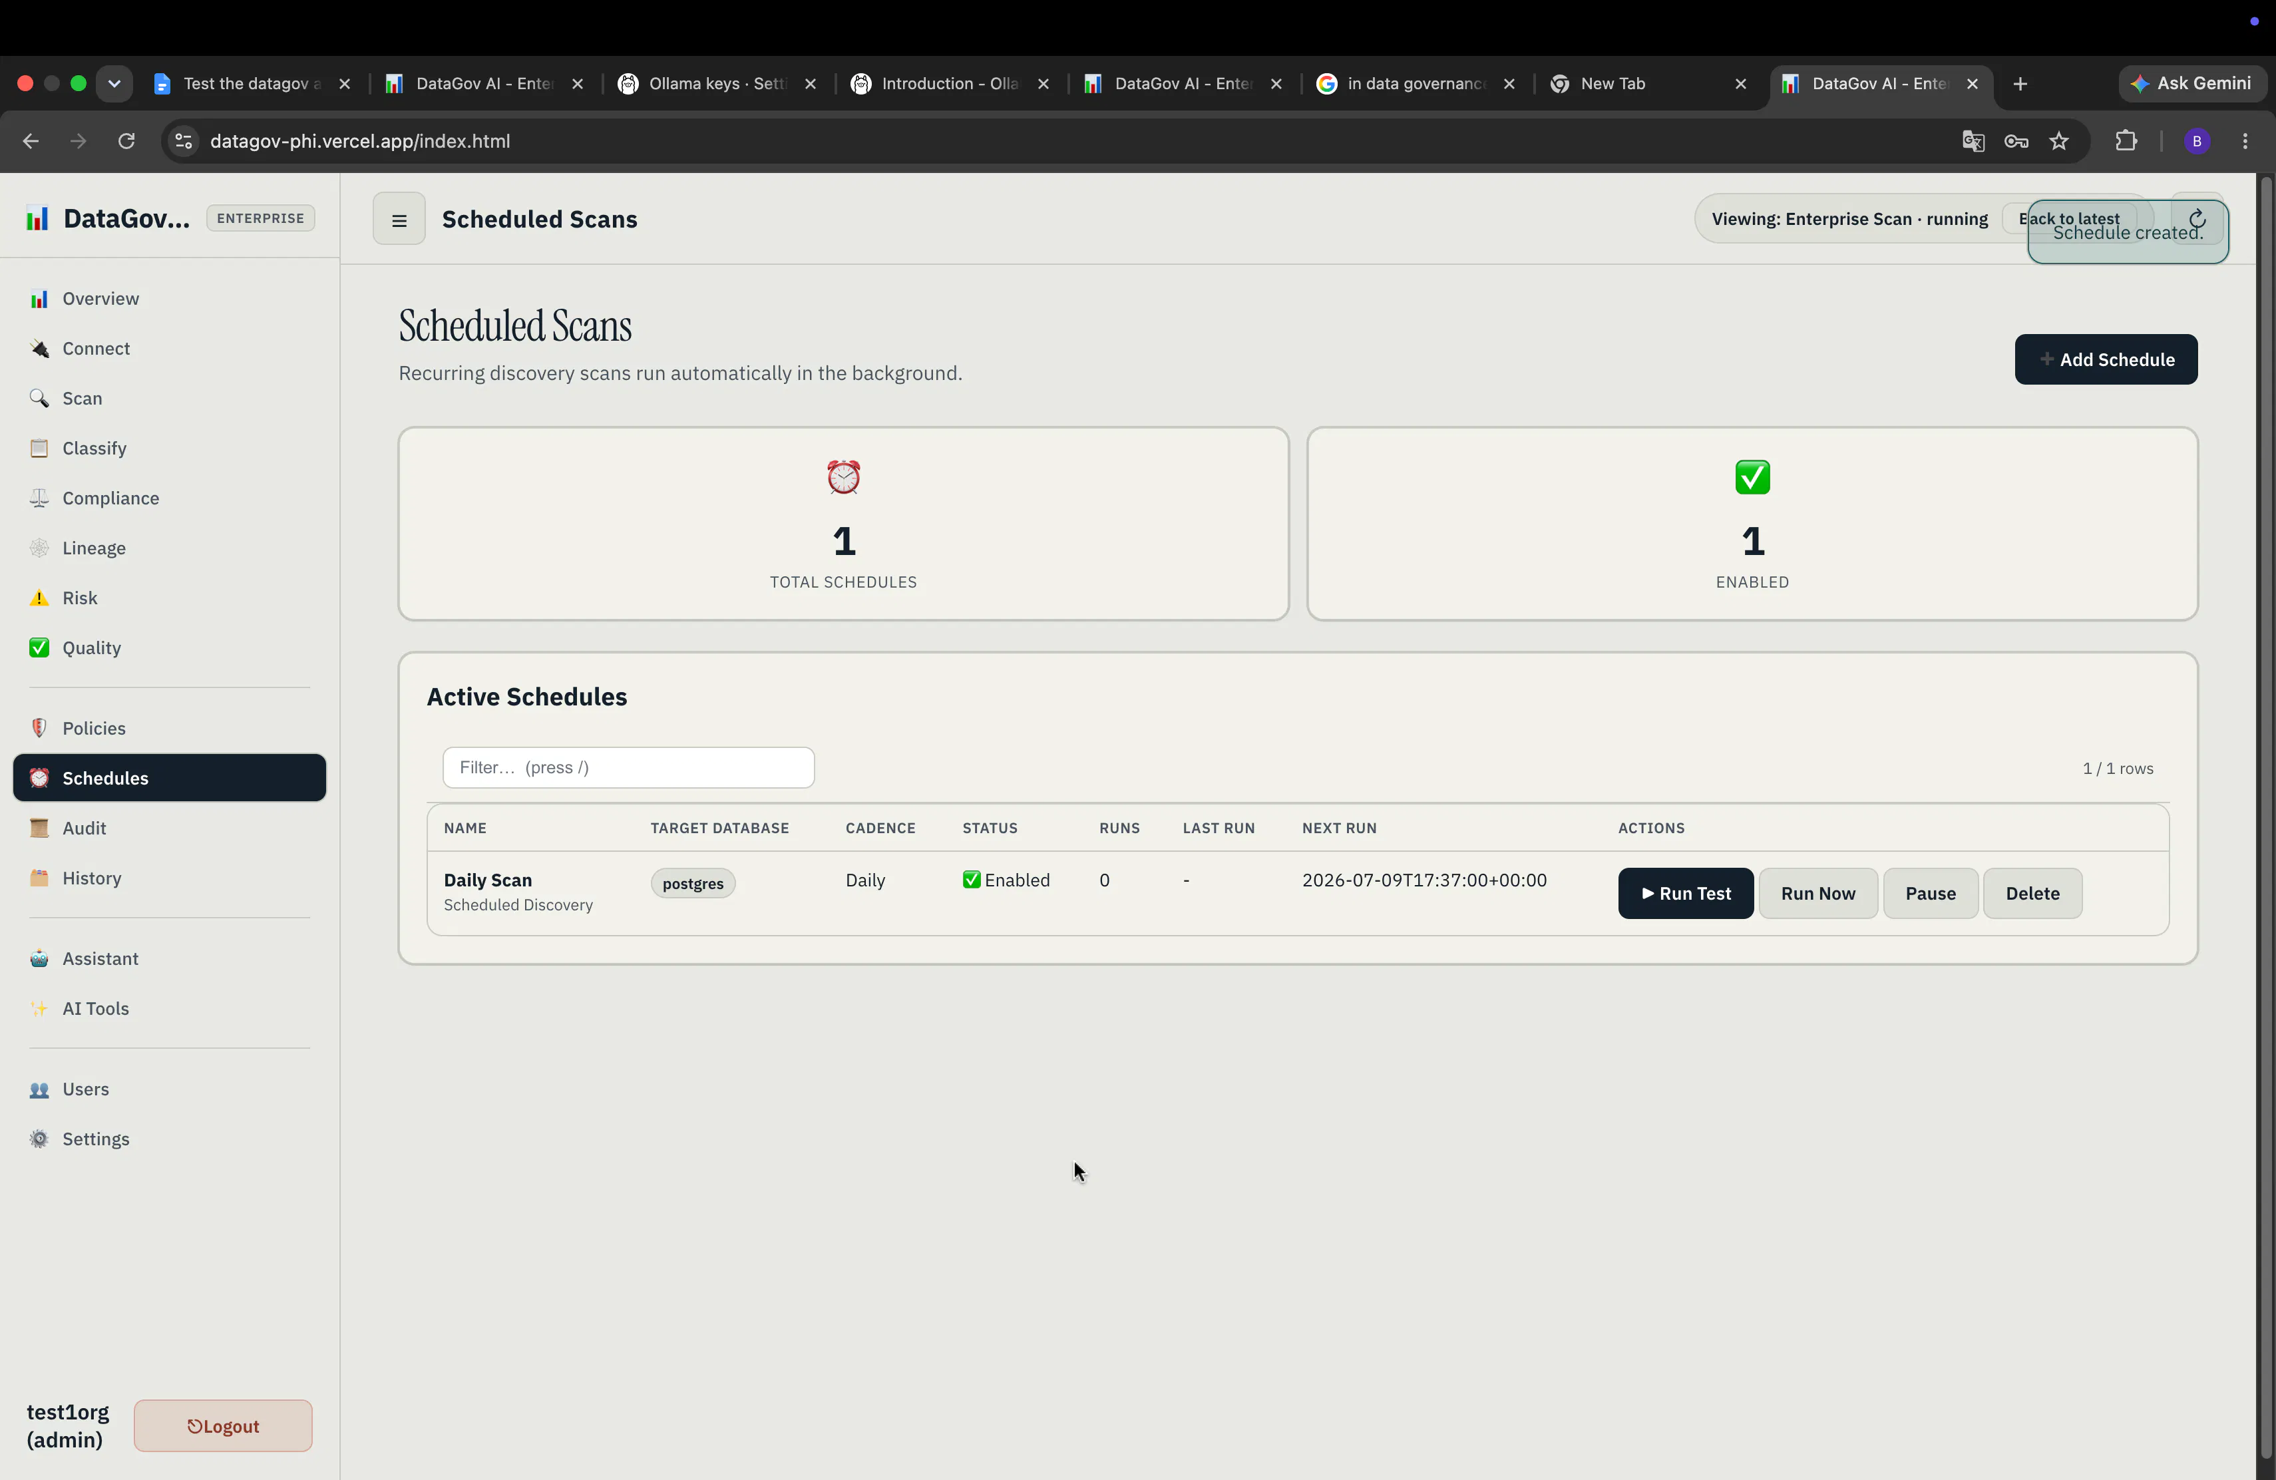Click the ENTERPRISE badge
This screenshot has width=2276, height=1480.
(x=260, y=219)
